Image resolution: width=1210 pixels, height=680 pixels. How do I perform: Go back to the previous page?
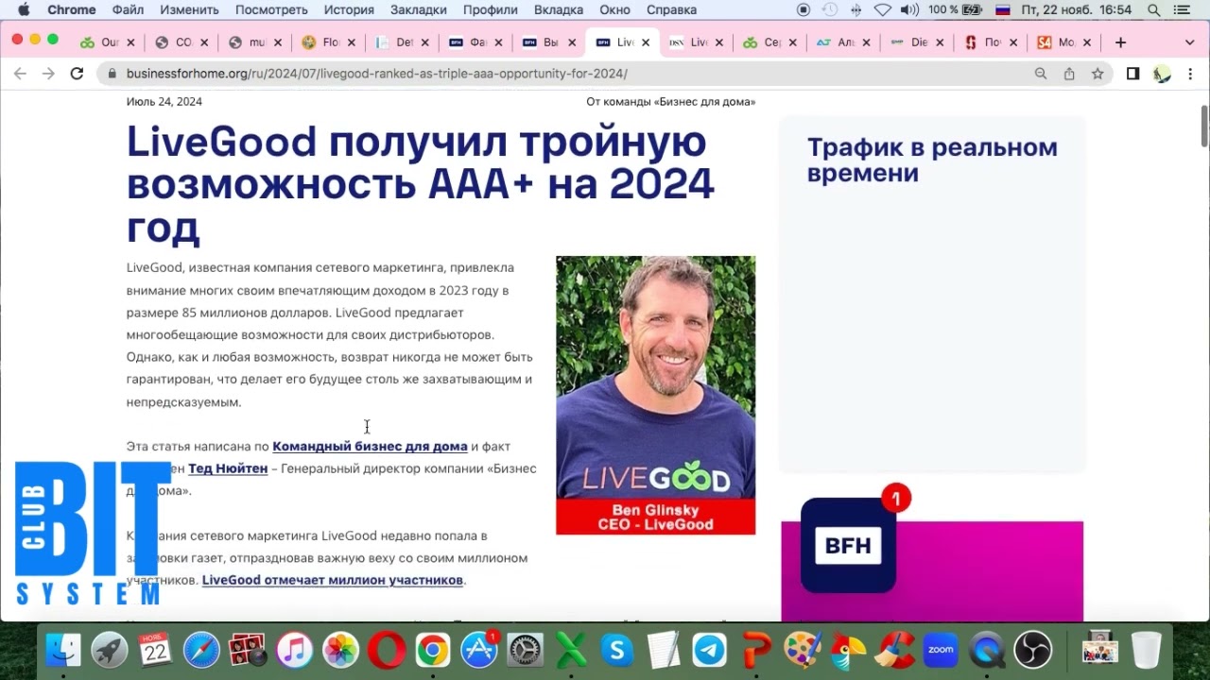point(20,74)
